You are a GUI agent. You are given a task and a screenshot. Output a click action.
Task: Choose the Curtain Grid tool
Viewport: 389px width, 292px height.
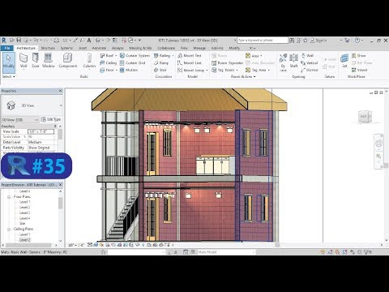(133, 62)
